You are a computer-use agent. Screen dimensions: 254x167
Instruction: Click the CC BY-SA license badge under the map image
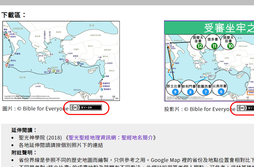coord(86,108)
